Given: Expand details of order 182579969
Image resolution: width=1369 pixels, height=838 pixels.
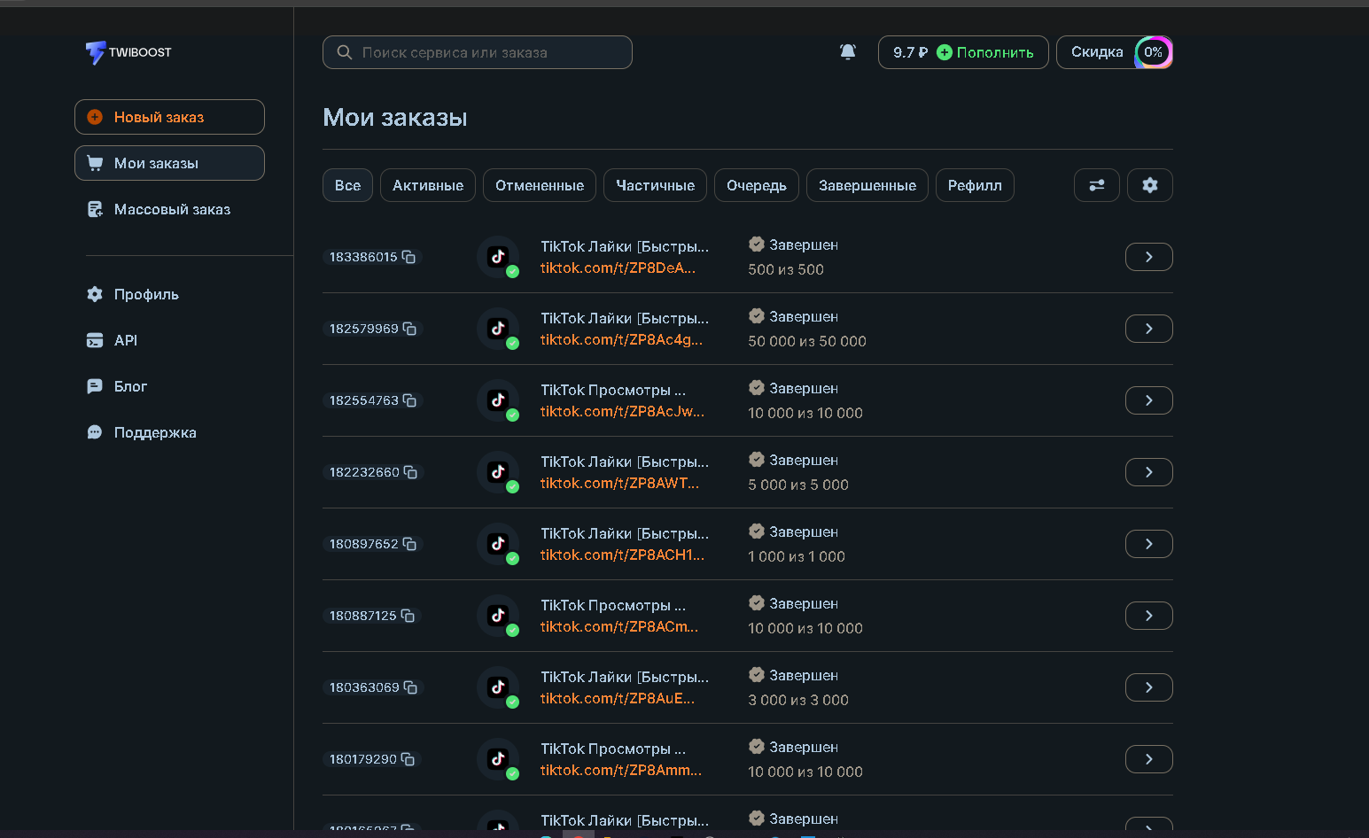Looking at the screenshot, I should click(x=1149, y=329).
